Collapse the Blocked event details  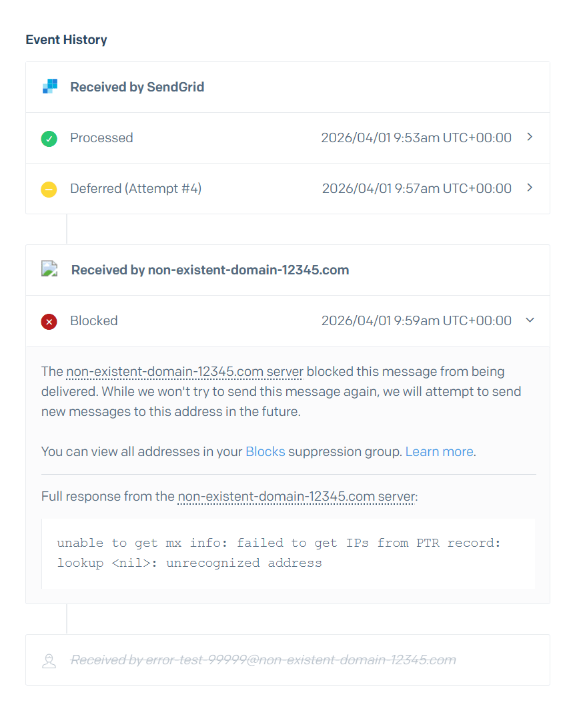pos(530,320)
